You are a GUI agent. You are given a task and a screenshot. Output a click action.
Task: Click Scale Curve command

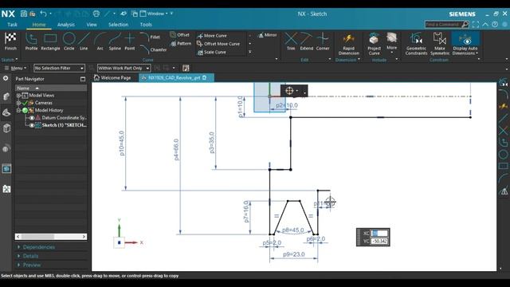(x=211, y=52)
